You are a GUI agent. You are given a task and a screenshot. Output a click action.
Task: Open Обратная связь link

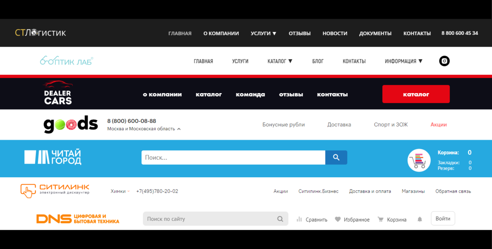[x=453, y=191]
